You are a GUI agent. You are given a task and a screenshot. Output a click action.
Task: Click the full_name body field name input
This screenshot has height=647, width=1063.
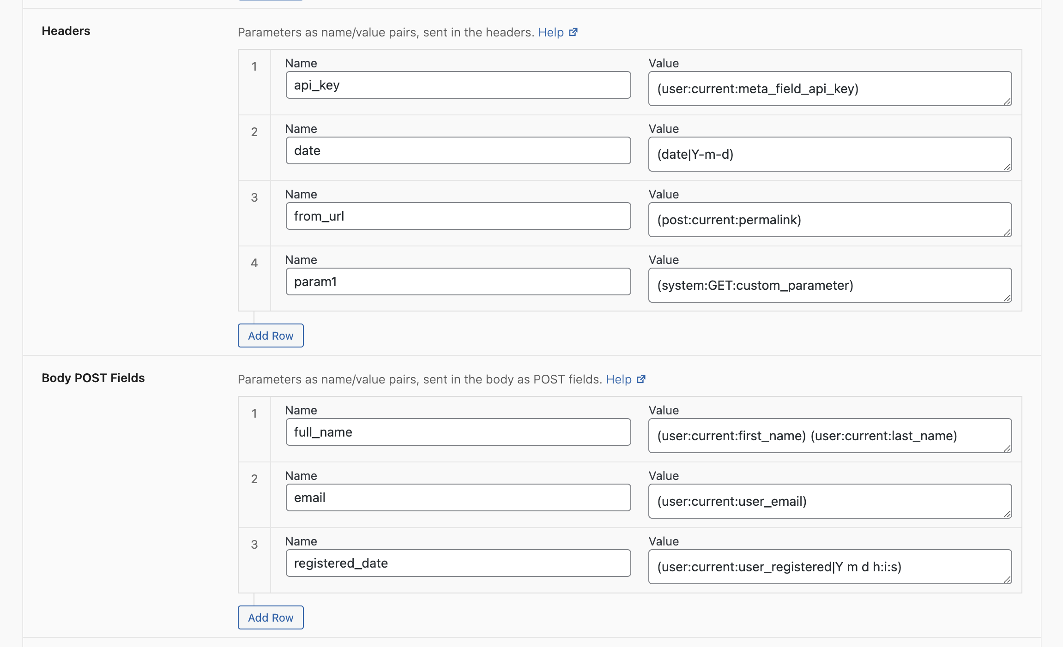tap(458, 432)
